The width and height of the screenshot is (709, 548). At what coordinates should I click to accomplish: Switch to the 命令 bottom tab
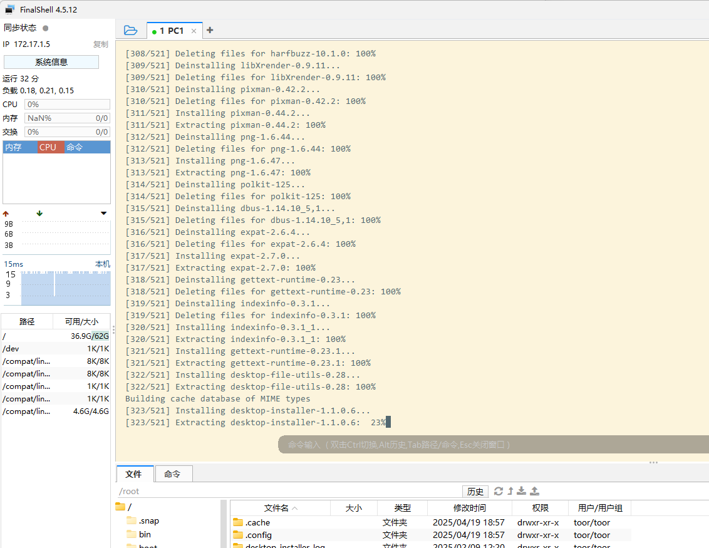tap(173, 474)
